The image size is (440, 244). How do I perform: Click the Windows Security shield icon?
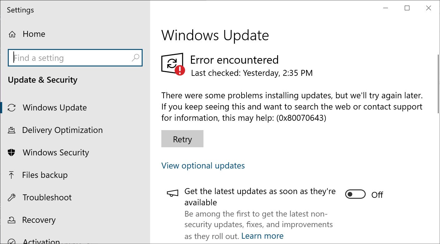pos(12,153)
